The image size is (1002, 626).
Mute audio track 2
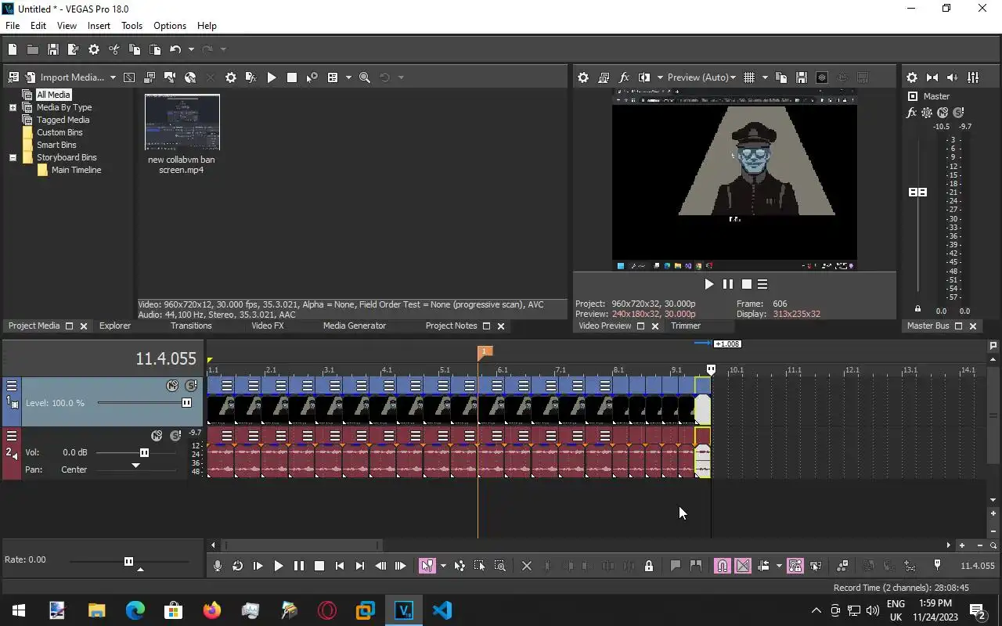tap(157, 436)
